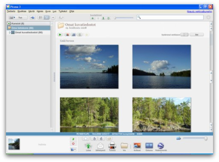Rotate photo counter-clockwise
Viewport: 219px width, 162px height.
pos(94,138)
